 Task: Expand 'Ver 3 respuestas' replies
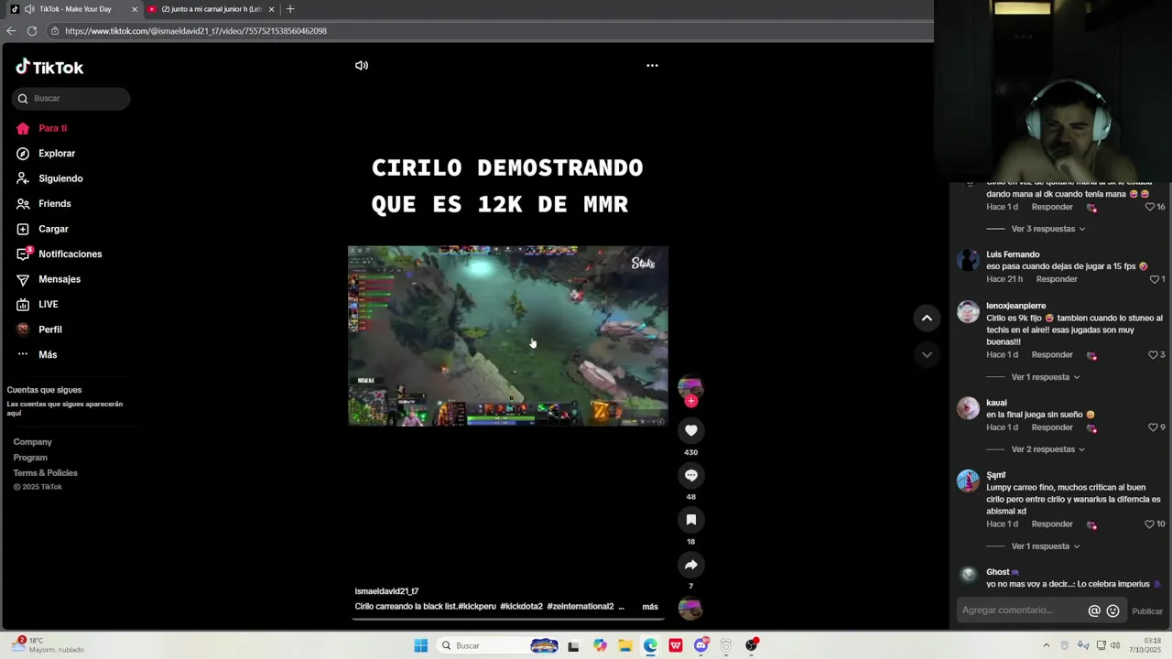[x=1047, y=229]
